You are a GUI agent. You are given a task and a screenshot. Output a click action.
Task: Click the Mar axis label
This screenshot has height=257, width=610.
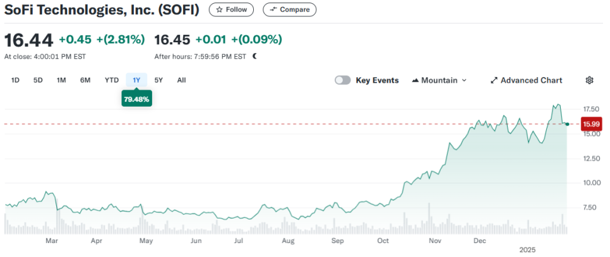(x=52, y=241)
